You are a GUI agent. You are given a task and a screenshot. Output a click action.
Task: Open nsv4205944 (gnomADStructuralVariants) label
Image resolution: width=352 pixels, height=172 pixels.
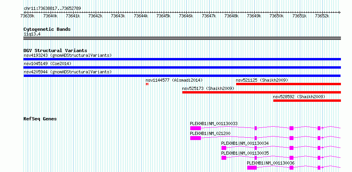click(x=68, y=72)
